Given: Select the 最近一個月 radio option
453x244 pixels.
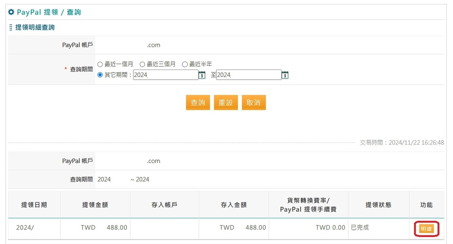Looking at the screenshot, I should coord(100,64).
